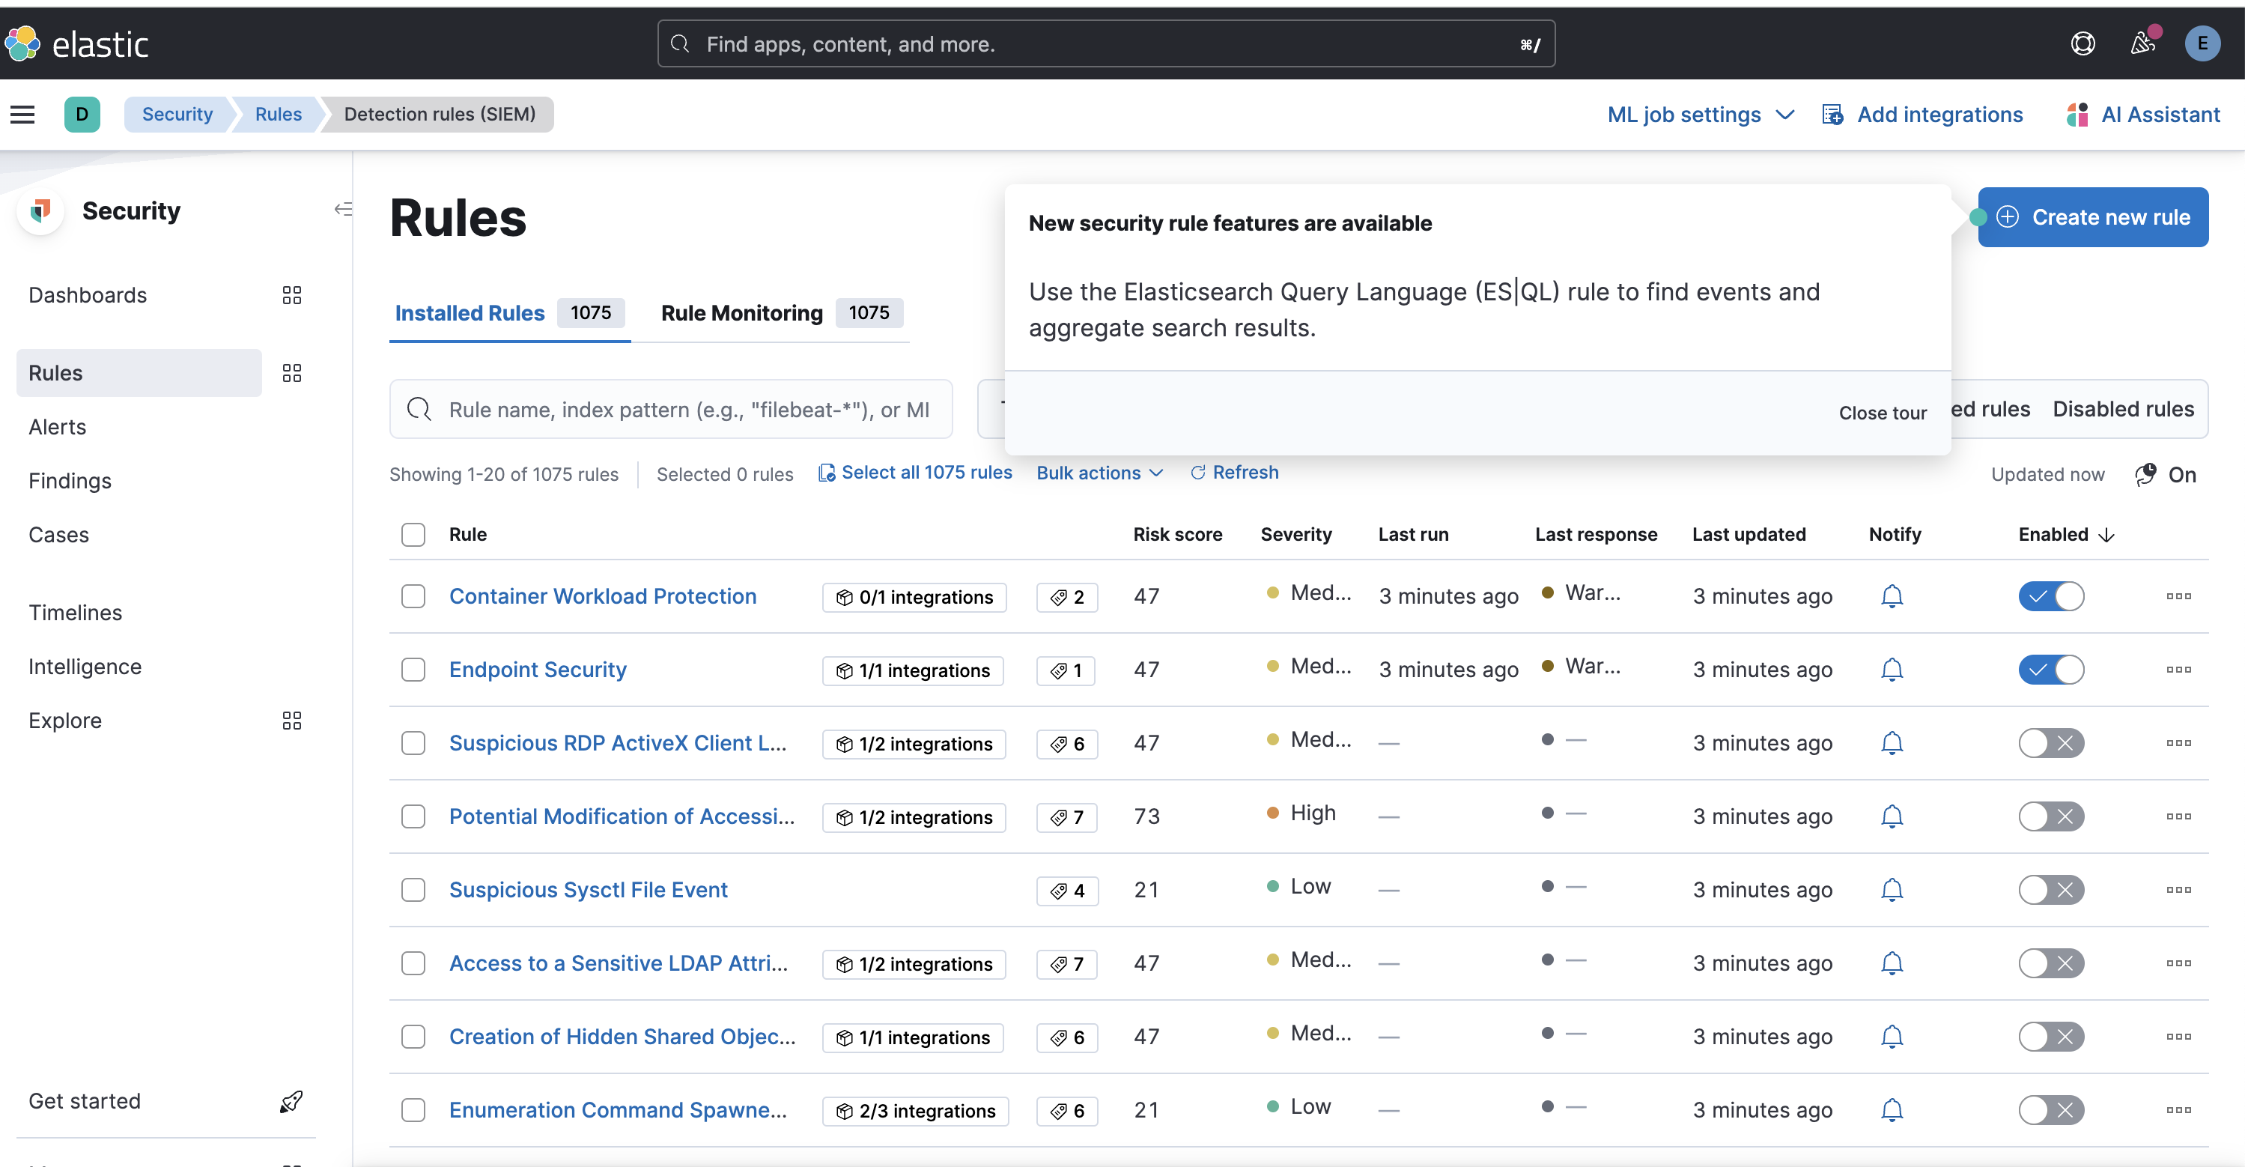This screenshot has width=2245, height=1167.
Task: Open Intelligence in side navigation
Action: click(x=85, y=667)
